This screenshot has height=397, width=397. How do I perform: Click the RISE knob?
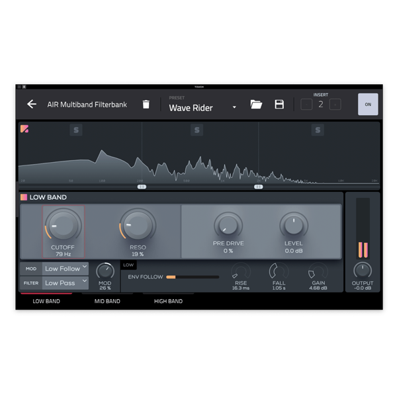coord(241,271)
